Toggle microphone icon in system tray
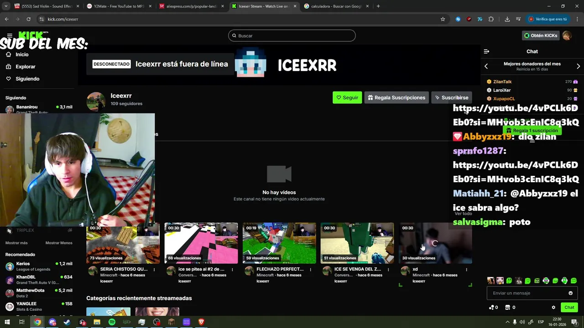This screenshot has height=328, width=584. [515, 322]
